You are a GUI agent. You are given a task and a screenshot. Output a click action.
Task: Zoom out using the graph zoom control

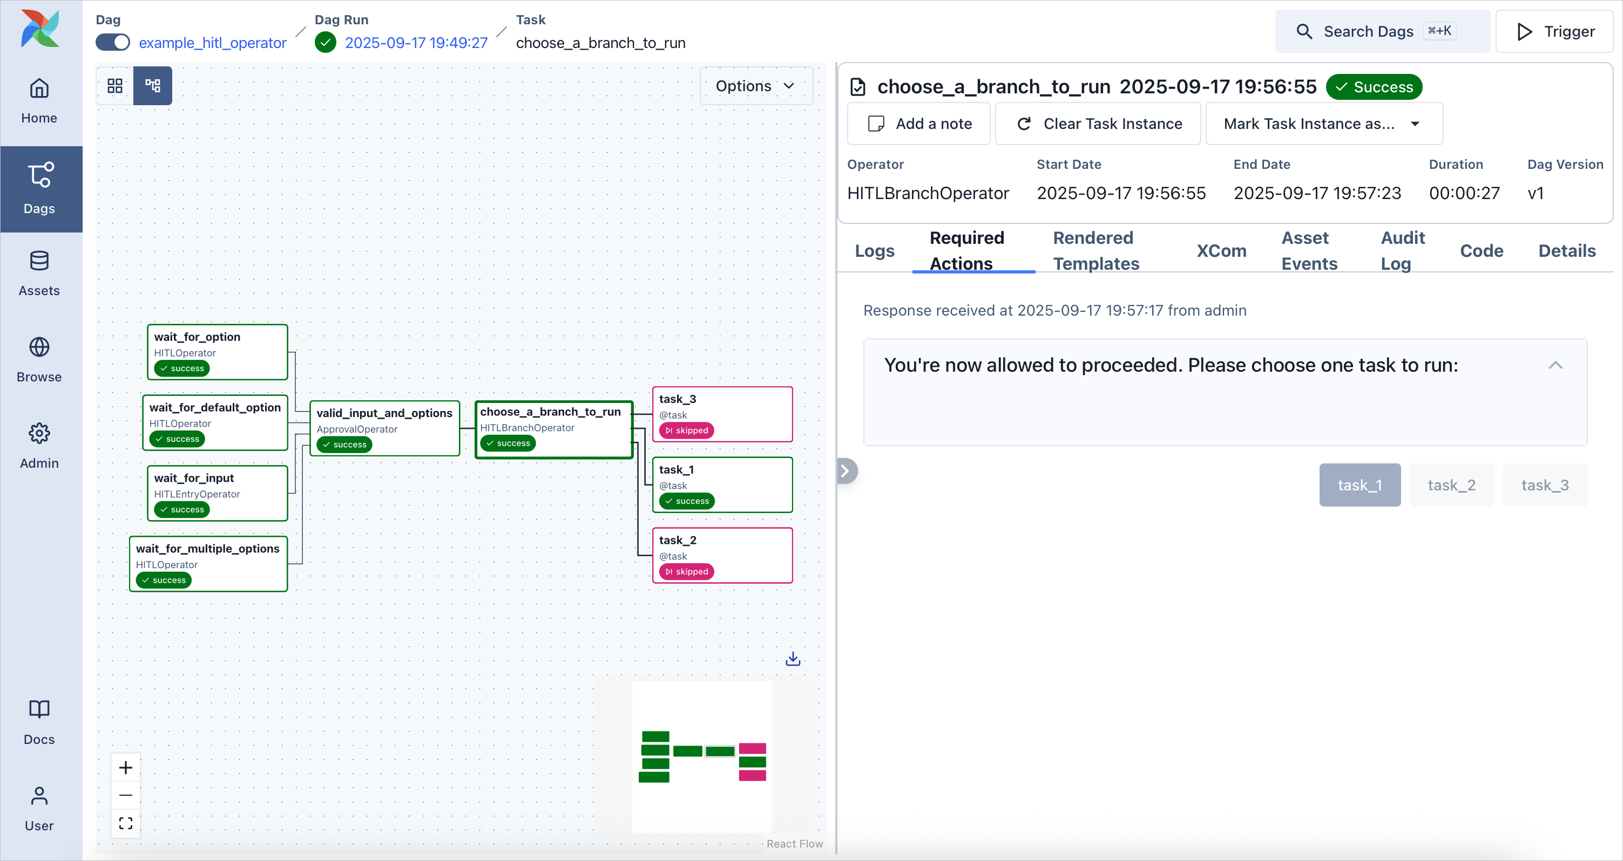coord(125,795)
